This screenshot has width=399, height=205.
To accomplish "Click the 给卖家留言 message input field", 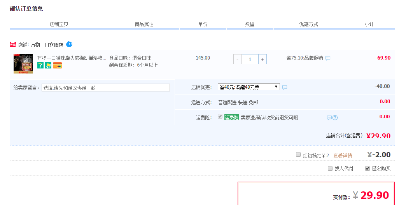I will (106, 88).
